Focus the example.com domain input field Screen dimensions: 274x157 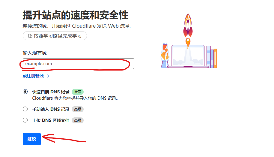[79, 64]
